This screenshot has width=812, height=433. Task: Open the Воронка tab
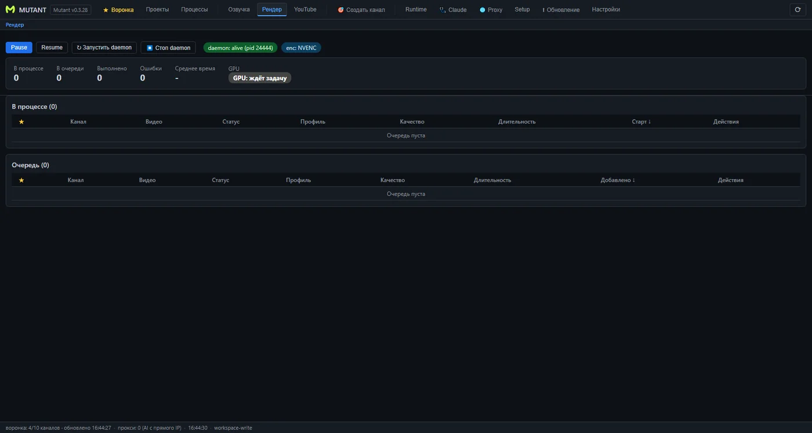pyautogui.click(x=118, y=10)
